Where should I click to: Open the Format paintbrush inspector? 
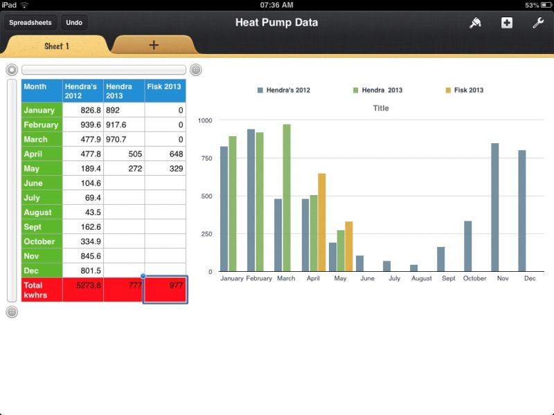tap(475, 23)
